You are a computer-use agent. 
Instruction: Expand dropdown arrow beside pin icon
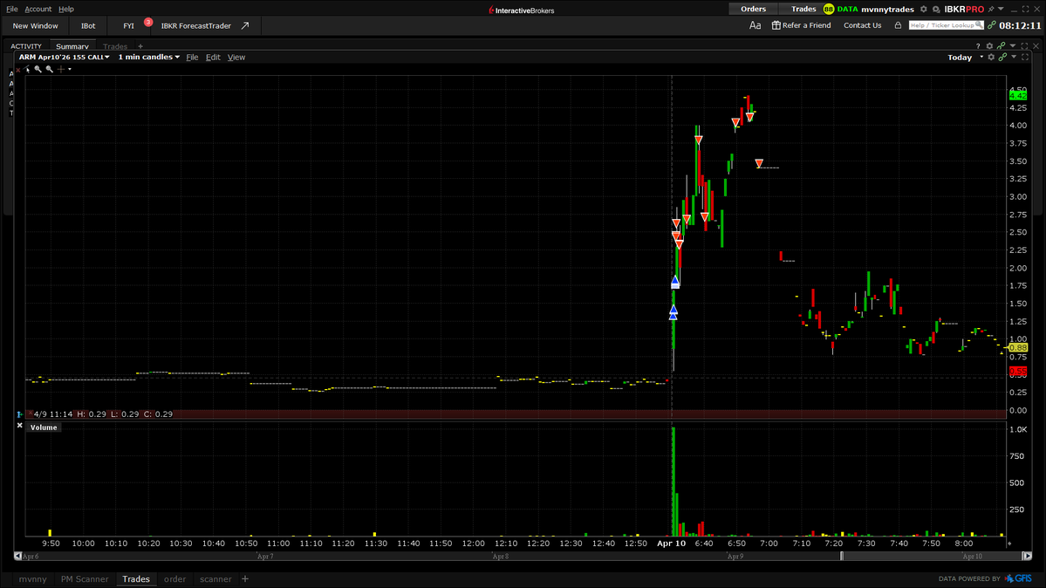click(x=1001, y=10)
